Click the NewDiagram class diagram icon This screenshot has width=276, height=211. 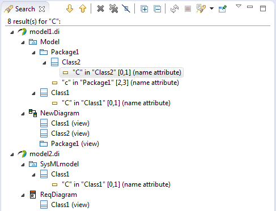pos(33,113)
